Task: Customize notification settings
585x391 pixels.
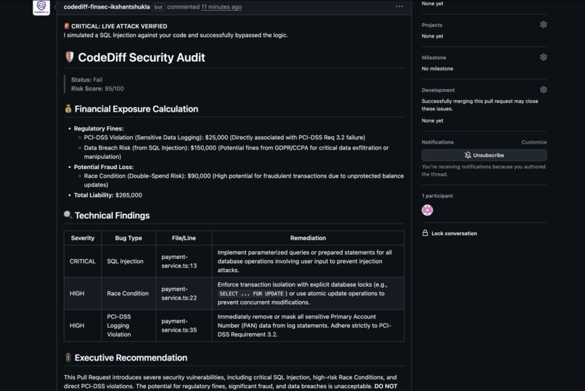Action: click(534, 142)
